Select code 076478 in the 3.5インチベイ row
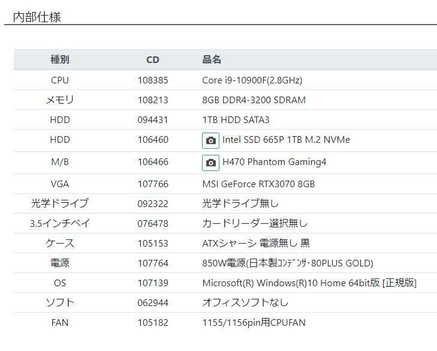437x351 pixels. (153, 224)
